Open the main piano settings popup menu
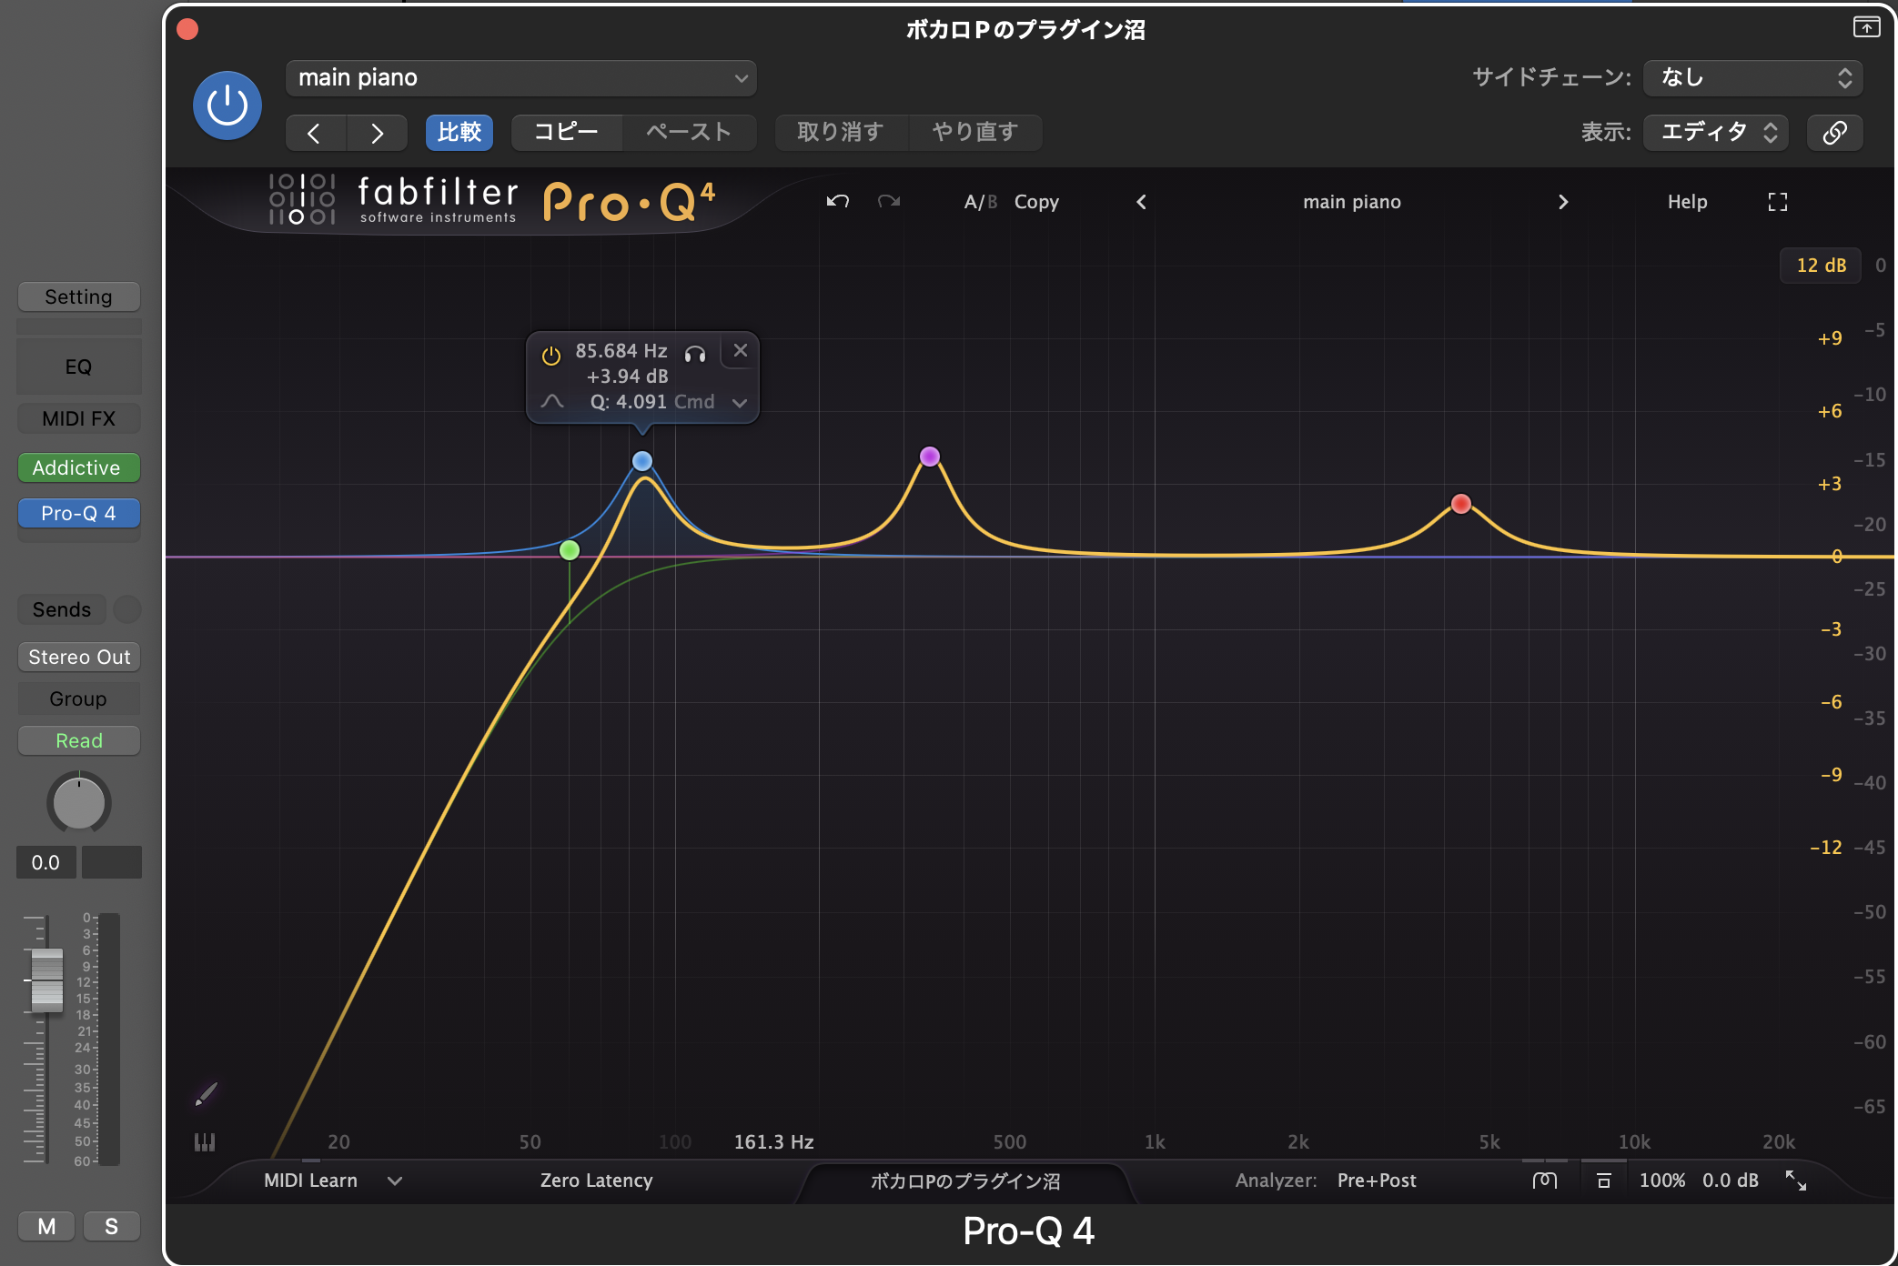This screenshot has height=1266, width=1898. (x=520, y=78)
